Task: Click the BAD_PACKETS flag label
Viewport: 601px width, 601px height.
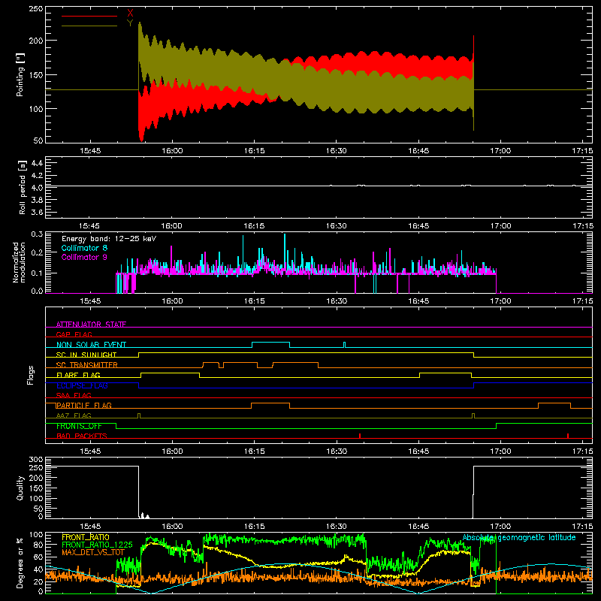Action: [x=82, y=436]
